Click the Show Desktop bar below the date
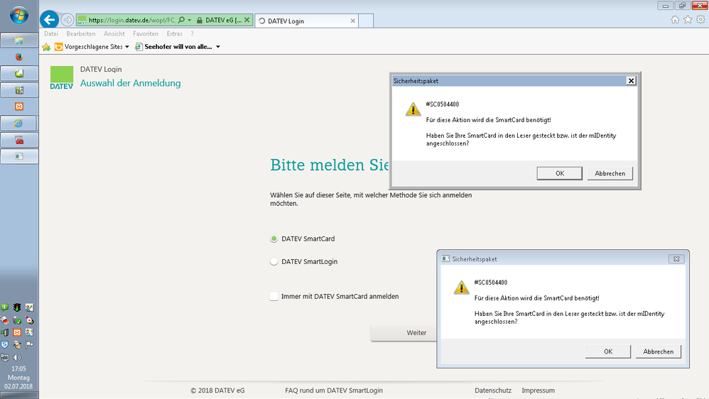The height and width of the screenshot is (399, 709). click(19, 395)
